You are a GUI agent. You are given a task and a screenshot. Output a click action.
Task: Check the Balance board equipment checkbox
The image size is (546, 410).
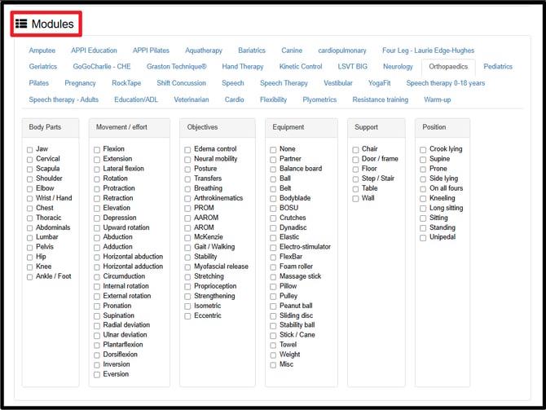point(273,170)
